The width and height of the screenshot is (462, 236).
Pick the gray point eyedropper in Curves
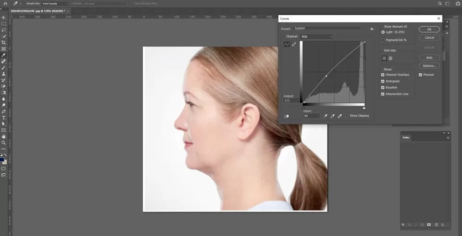pyautogui.click(x=332, y=116)
